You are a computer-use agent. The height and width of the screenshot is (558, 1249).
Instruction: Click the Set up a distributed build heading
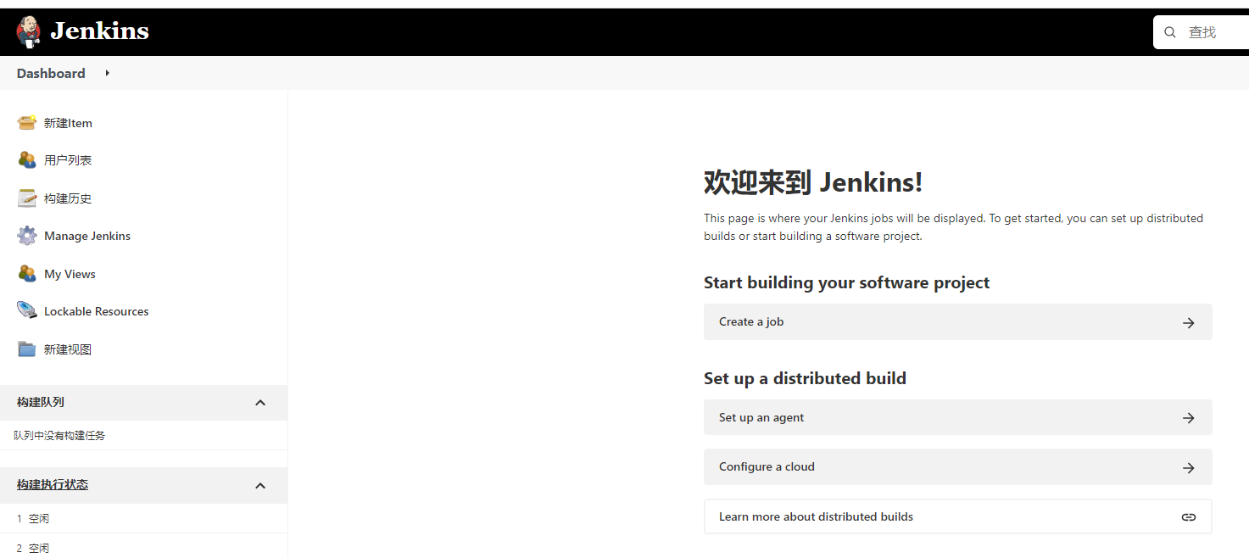(x=805, y=378)
